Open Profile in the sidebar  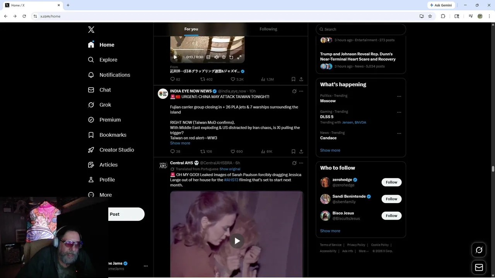101,180
